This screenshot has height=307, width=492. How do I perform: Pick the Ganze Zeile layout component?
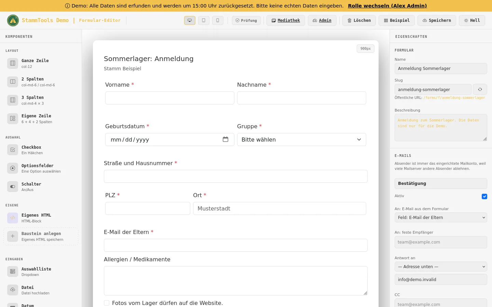41,63
